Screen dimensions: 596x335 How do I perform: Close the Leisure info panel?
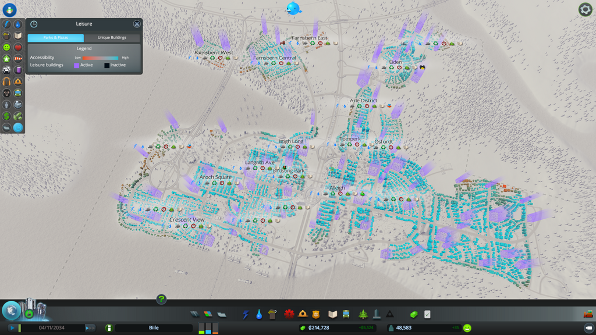(137, 24)
